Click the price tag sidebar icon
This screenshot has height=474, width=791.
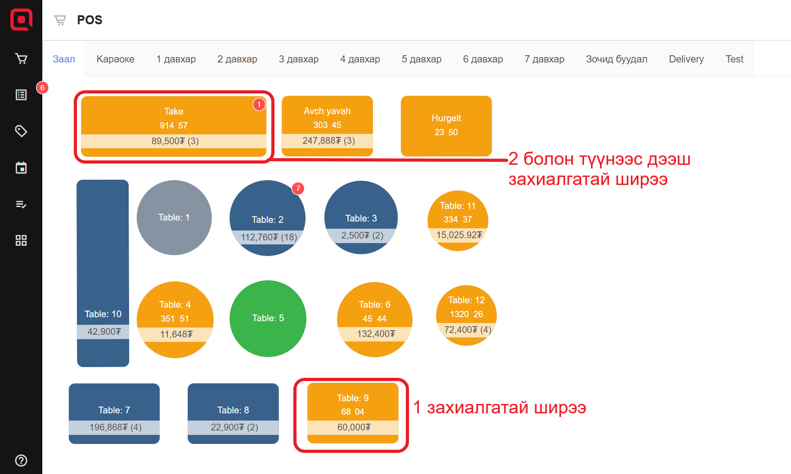[x=21, y=131]
